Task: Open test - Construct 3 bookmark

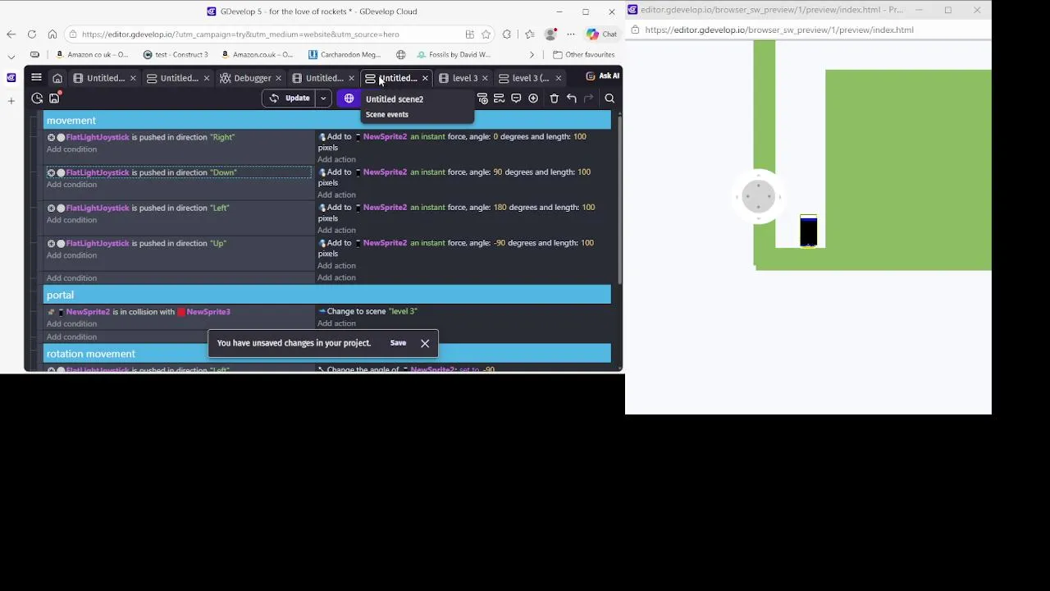Action: (176, 55)
